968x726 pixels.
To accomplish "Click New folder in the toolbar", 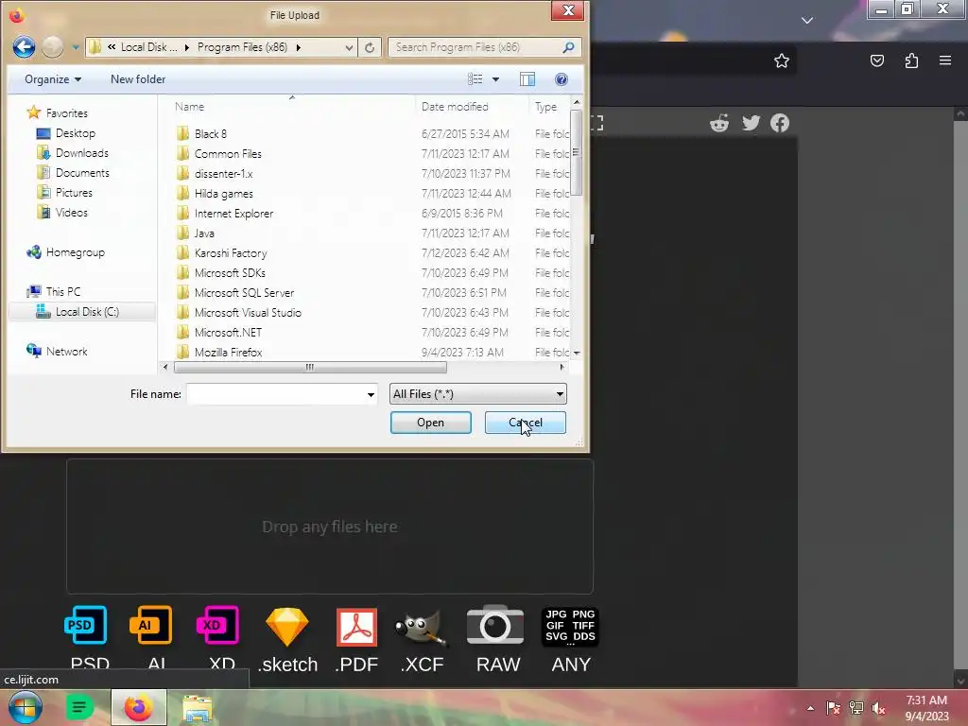I will [138, 79].
